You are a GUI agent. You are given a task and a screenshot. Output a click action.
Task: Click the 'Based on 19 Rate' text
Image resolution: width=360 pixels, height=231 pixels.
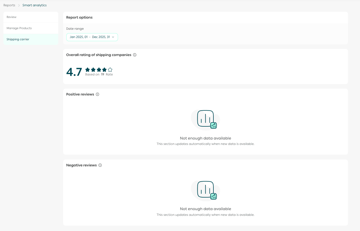(x=99, y=75)
